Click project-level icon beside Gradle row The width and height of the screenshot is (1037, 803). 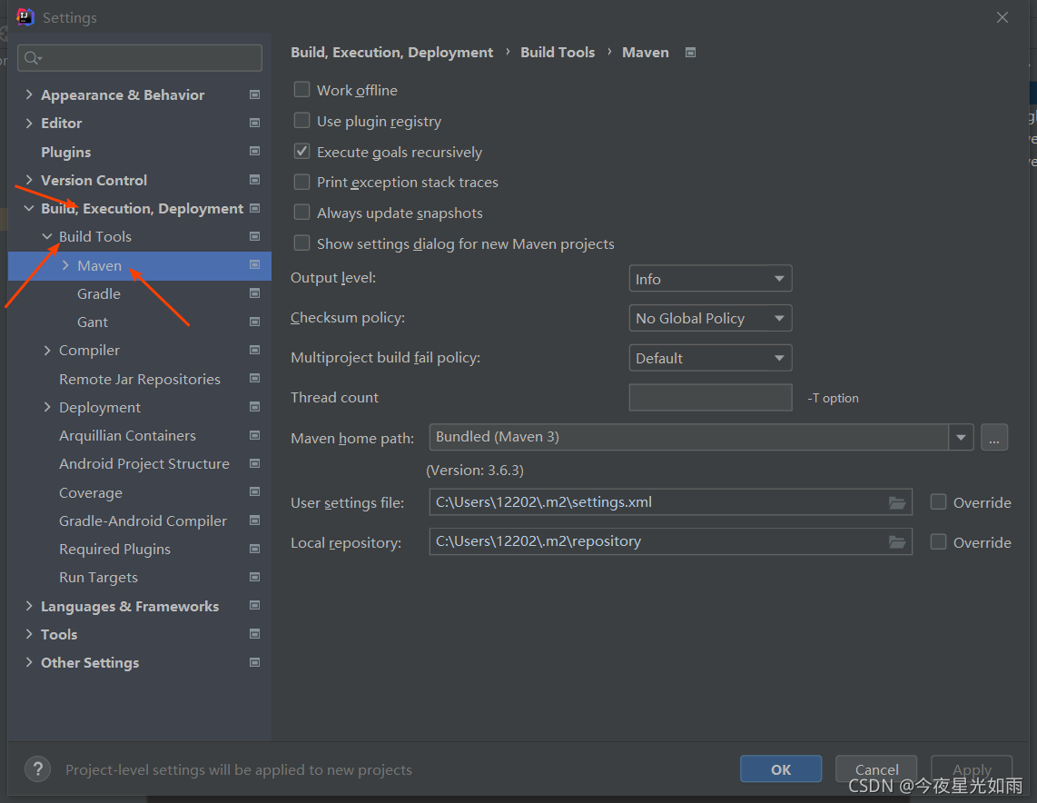[254, 293]
